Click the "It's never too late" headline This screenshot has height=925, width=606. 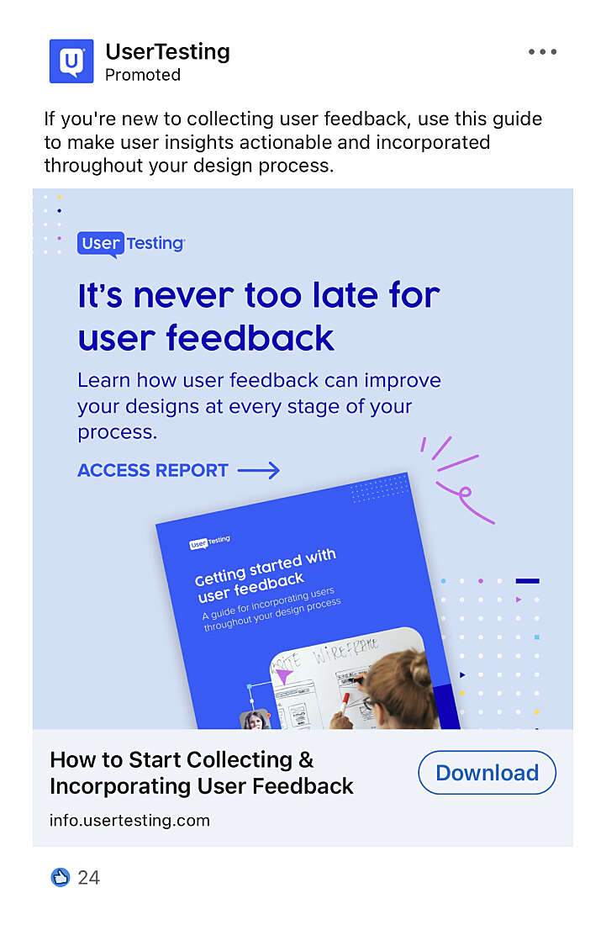[259, 316]
